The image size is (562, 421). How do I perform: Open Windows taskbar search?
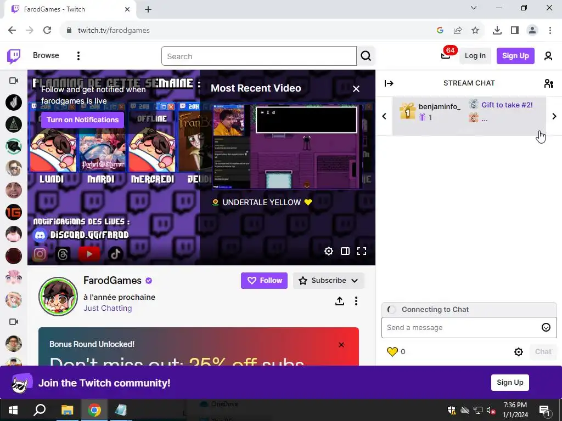tap(40, 410)
